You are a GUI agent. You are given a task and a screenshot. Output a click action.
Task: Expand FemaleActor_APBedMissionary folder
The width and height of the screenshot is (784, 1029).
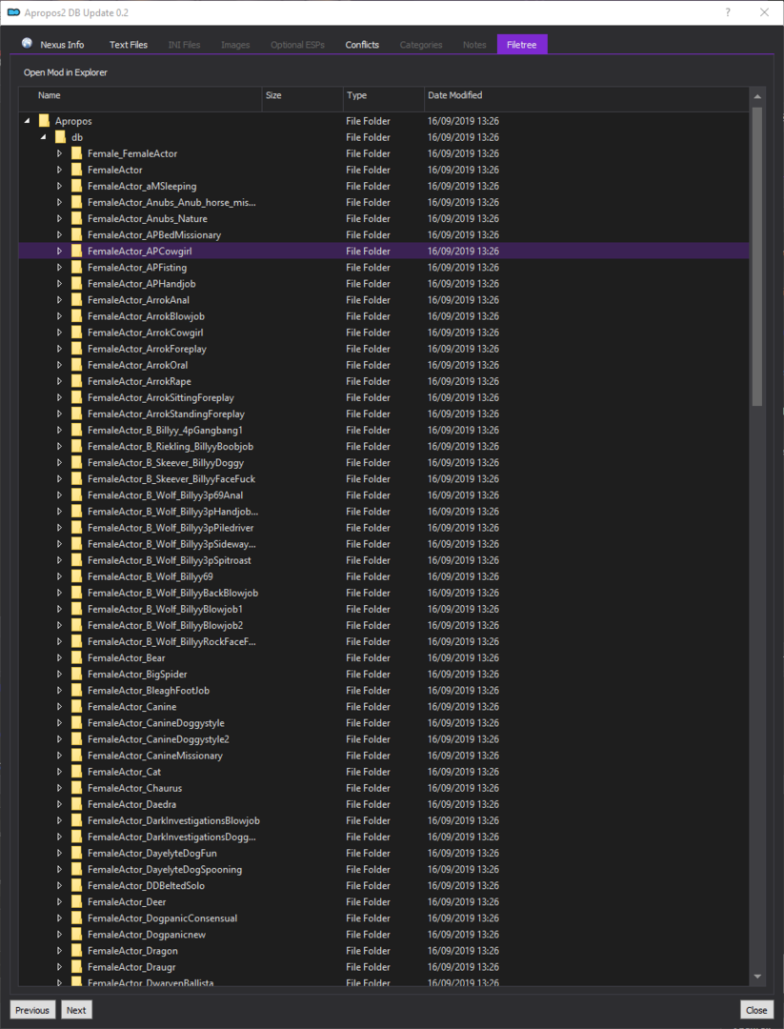coord(59,235)
